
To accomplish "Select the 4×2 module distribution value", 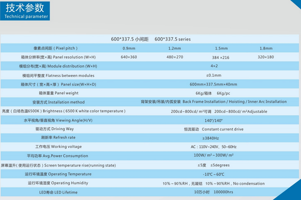I will click(214, 66).
